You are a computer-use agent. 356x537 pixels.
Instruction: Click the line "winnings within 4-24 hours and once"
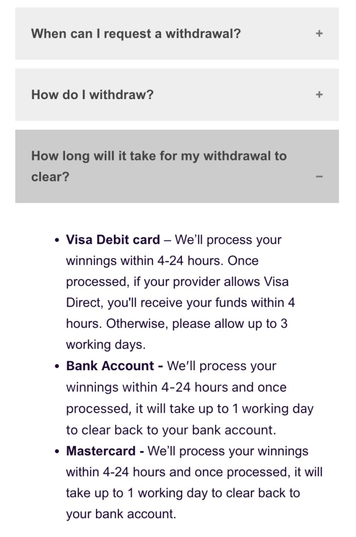pyautogui.click(x=176, y=388)
